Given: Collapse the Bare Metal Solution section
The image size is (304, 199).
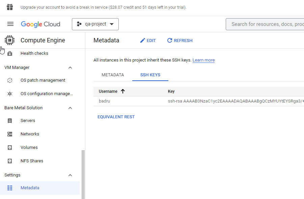Looking at the screenshot, I should (x=70, y=108).
